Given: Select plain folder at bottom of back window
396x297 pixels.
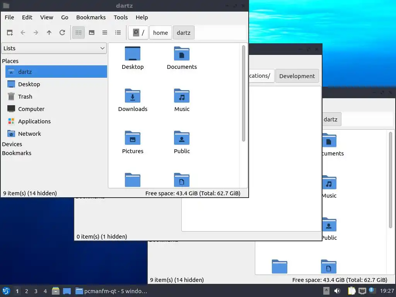Looking at the screenshot, I should pos(279,267).
